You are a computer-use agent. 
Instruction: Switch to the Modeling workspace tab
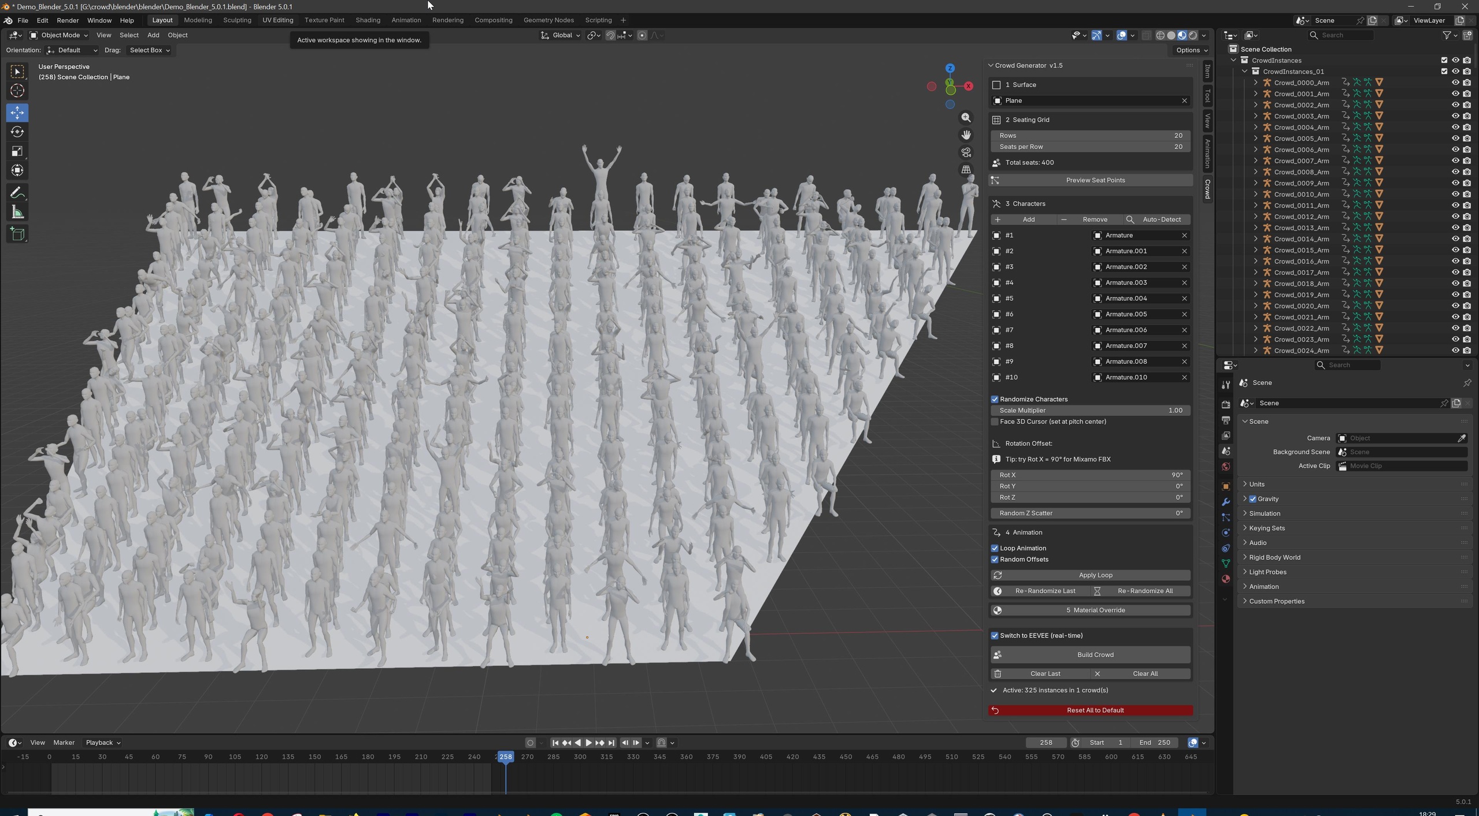coord(198,20)
